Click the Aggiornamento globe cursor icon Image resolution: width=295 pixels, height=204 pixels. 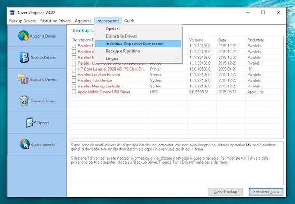[x=25, y=144]
